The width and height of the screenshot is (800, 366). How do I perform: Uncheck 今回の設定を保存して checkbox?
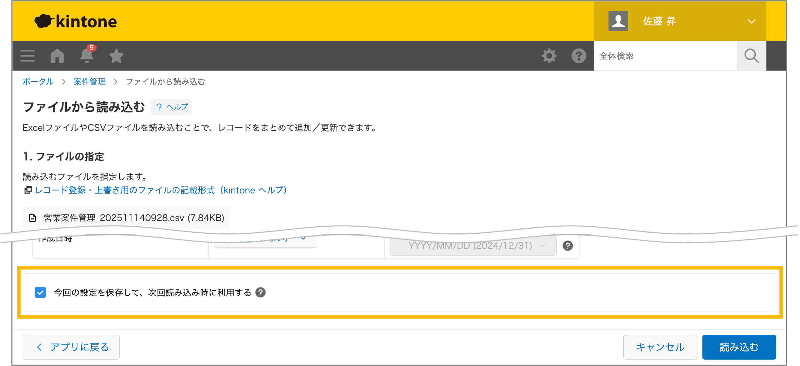click(40, 292)
